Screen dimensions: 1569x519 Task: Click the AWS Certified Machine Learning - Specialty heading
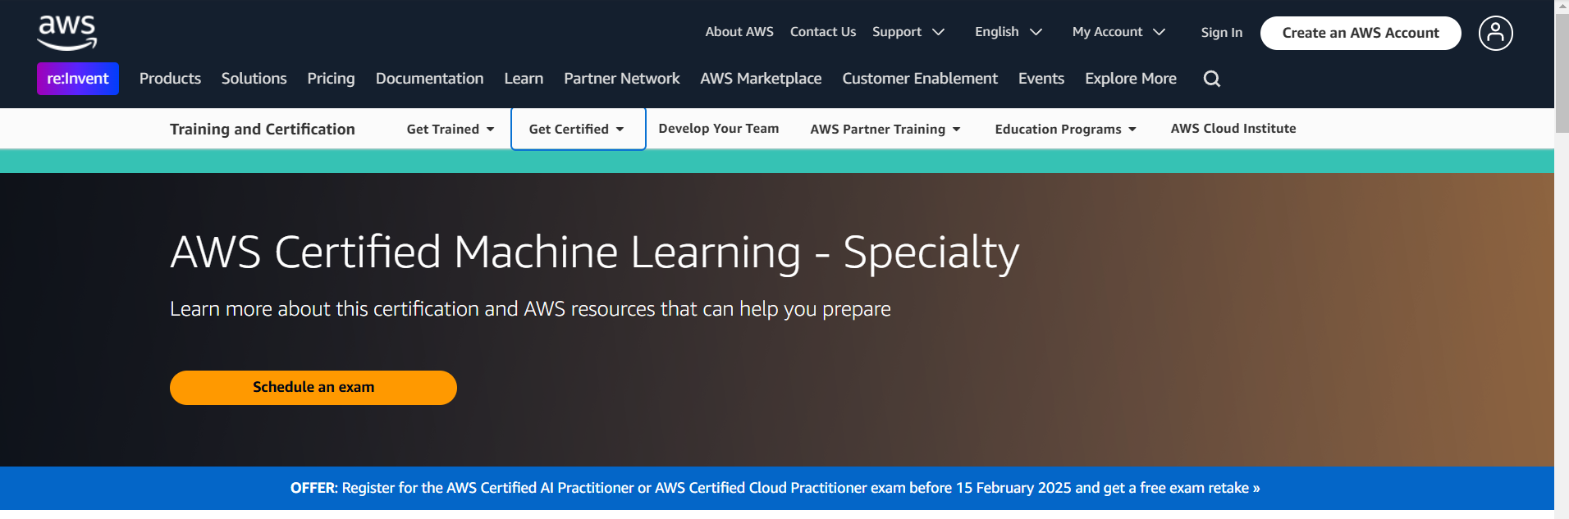point(594,253)
